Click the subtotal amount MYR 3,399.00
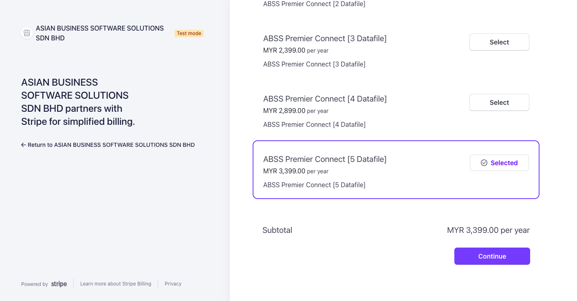The image size is (577, 301). pos(488,230)
